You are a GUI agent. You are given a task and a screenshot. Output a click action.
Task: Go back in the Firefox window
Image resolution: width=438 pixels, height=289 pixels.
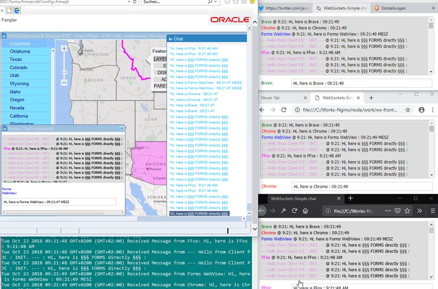point(262,211)
